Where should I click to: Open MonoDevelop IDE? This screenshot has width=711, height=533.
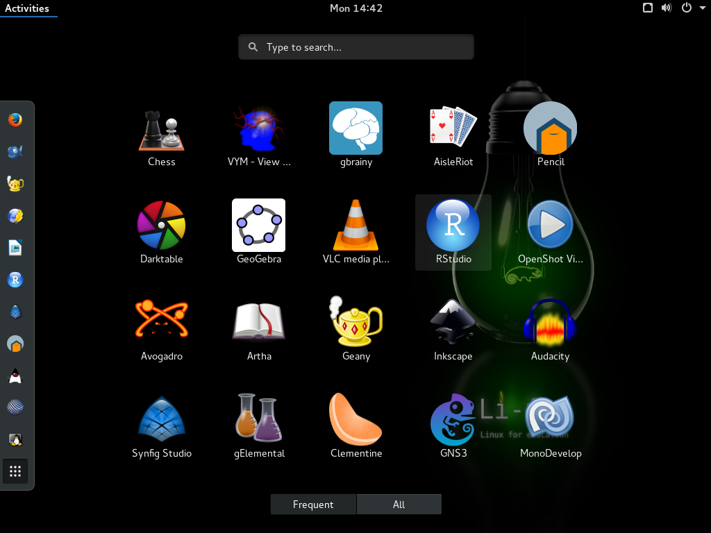(550, 421)
